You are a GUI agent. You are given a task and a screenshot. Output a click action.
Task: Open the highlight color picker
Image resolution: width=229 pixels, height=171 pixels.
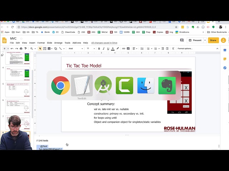tap(118, 48)
